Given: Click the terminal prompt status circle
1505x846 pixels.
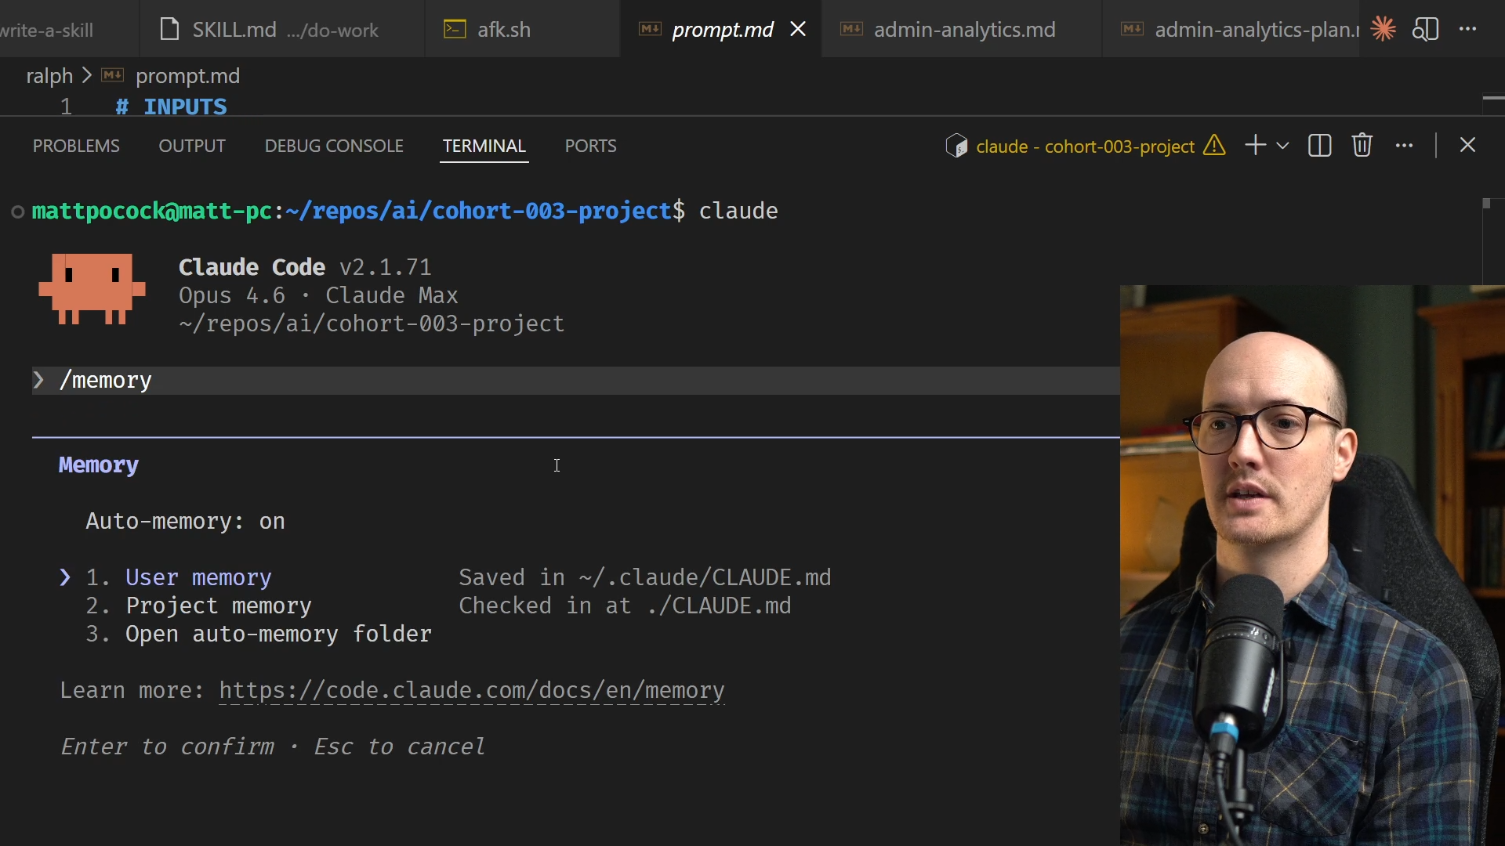Looking at the screenshot, I should [17, 212].
